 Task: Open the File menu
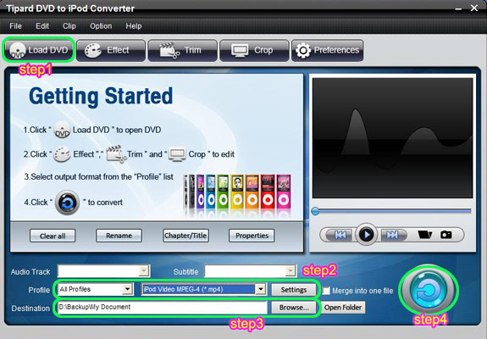pyautogui.click(x=15, y=26)
